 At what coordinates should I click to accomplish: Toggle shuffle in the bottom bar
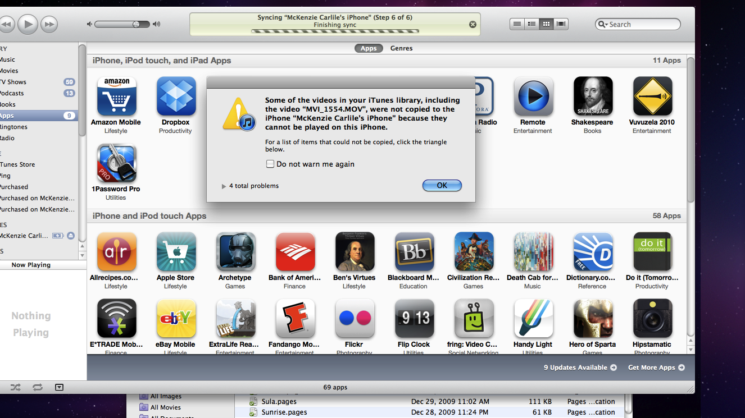click(x=15, y=387)
